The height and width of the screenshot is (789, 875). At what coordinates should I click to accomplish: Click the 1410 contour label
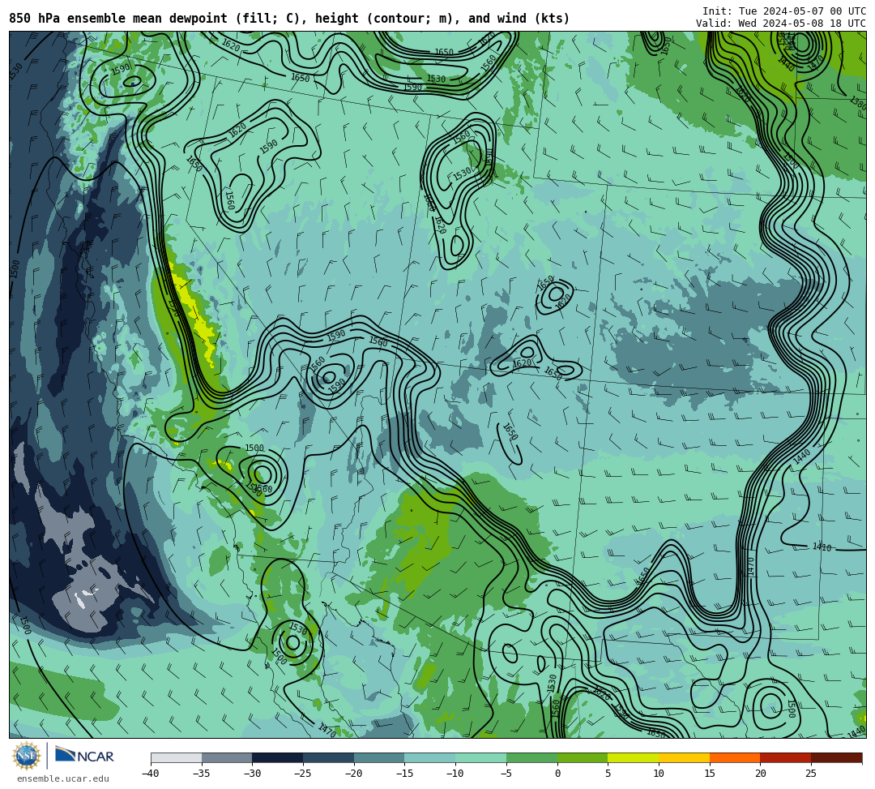(822, 547)
